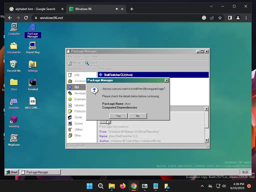Select the Accessories category
Image resolution: width=256 pixels, height=192 pixels.
point(76,81)
